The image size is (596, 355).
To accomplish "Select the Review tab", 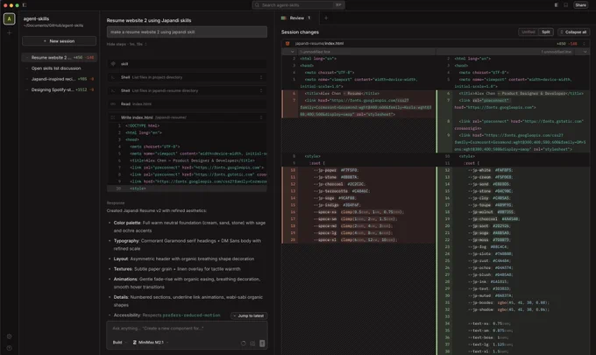I will (x=296, y=18).
